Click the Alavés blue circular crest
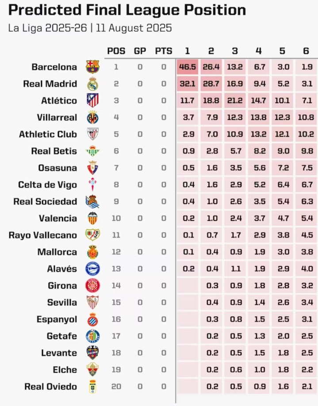318x406 pixels. click(x=92, y=269)
